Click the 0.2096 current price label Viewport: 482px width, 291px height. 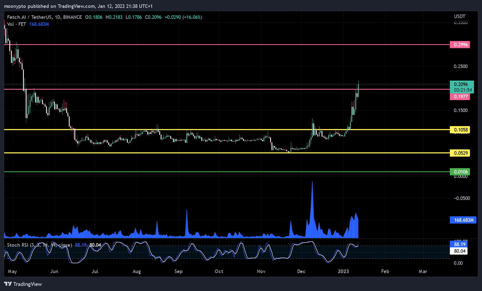tap(462, 84)
